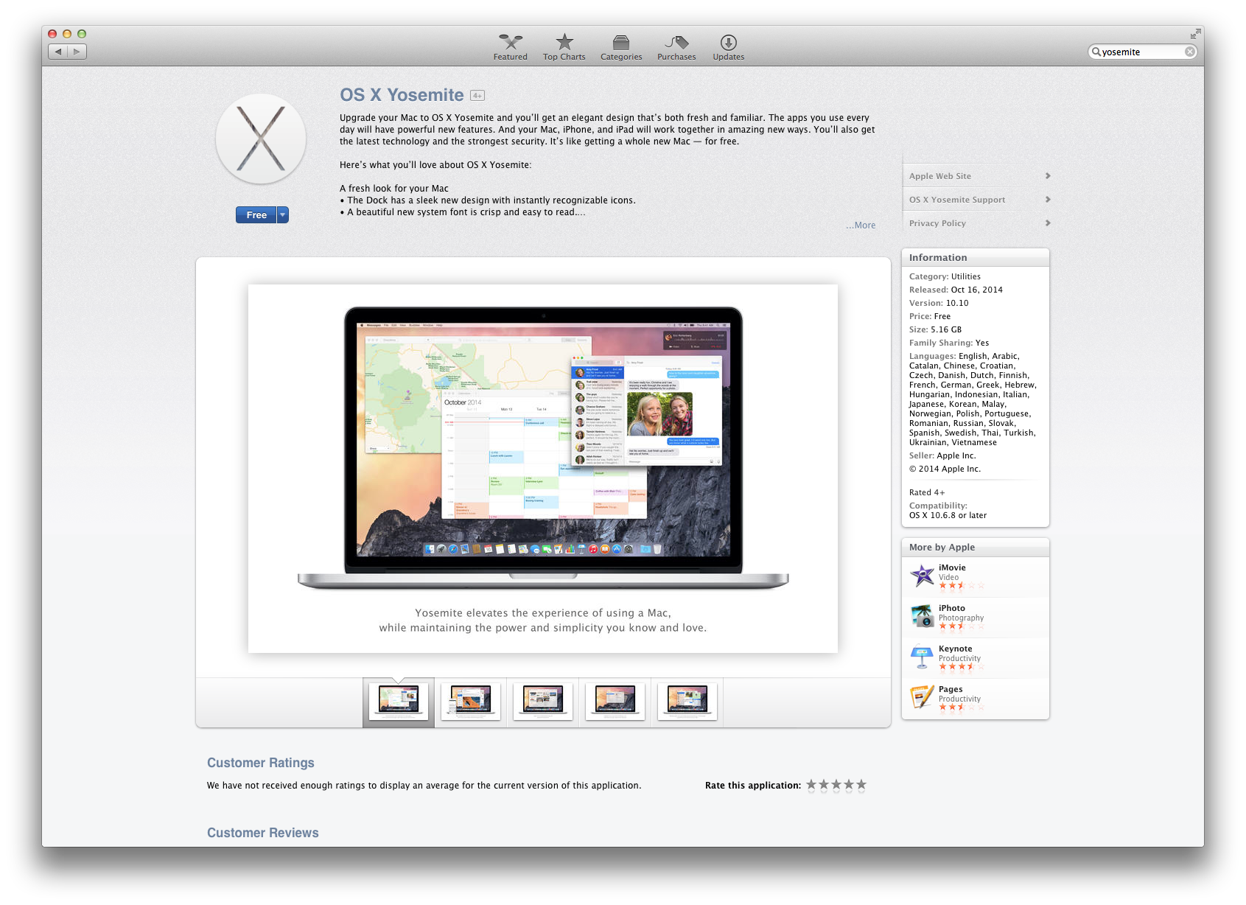The height and width of the screenshot is (905, 1246).
Task: Click the search magnifier icon
Action: tap(1096, 52)
